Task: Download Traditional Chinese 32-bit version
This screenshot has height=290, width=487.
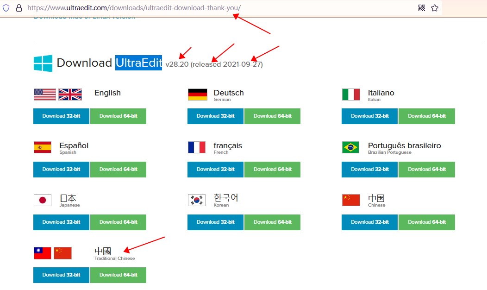Action: click(x=61, y=275)
